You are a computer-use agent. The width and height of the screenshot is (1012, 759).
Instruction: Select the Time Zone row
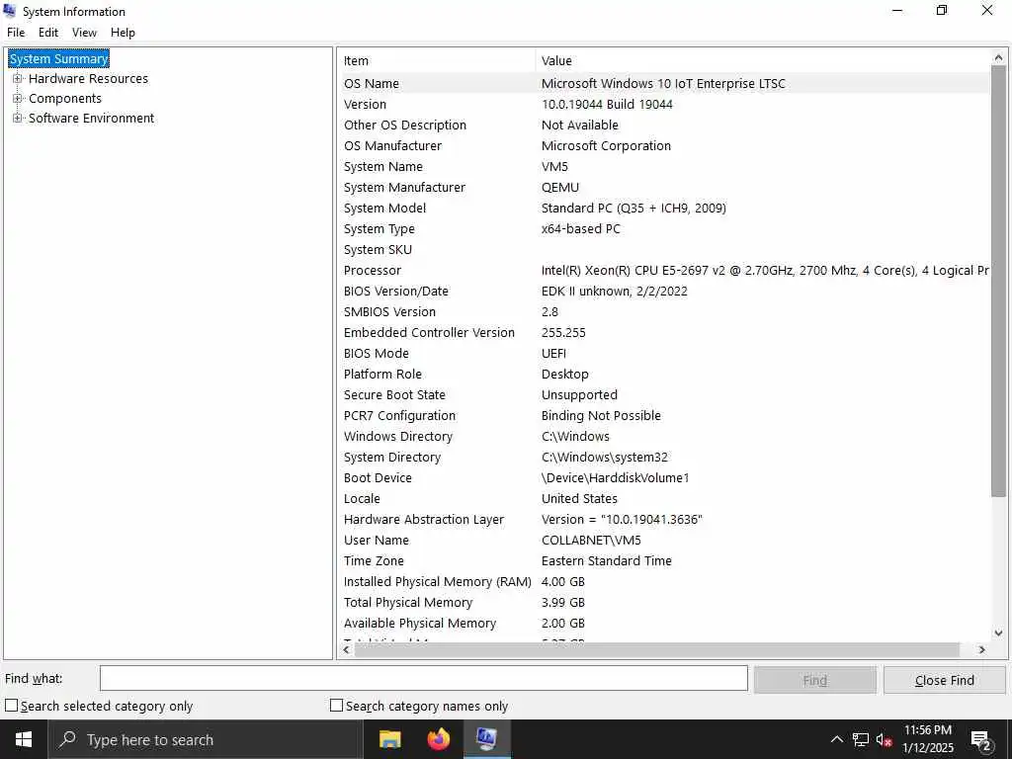664,560
